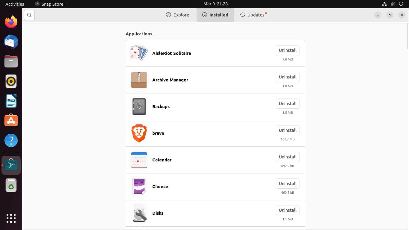409x230 pixels.
Task: Click the AisleRiot Solitaire app icon
Action: click(139, 53)
